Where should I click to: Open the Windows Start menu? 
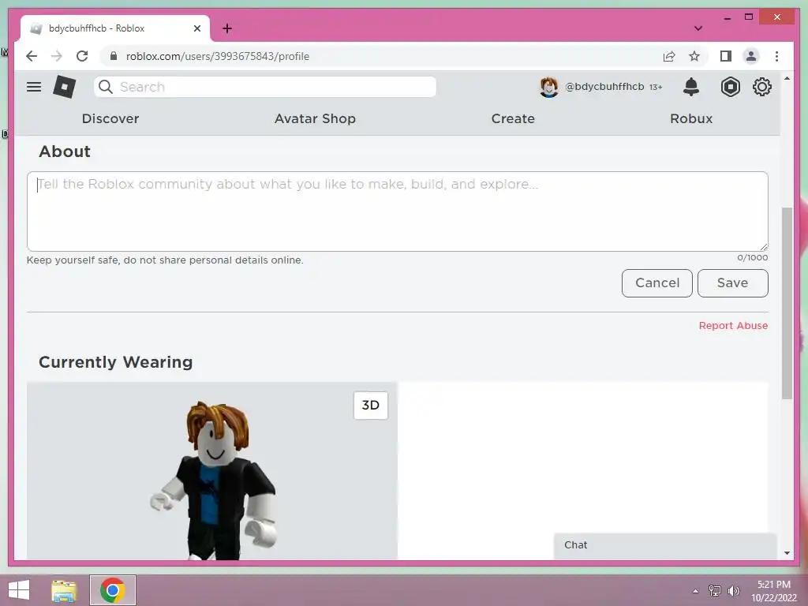pyautogui.click(x=19, y=590)
